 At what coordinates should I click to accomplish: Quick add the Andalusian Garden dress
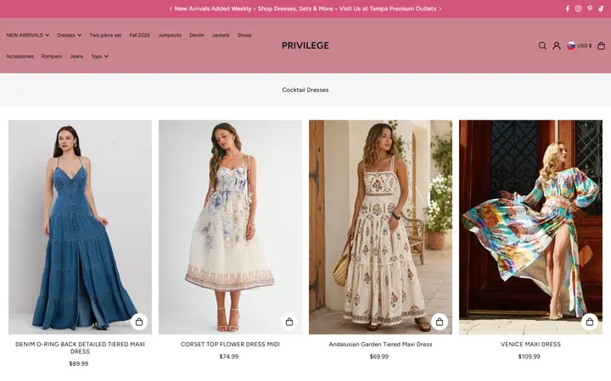[x=440, y=322]
